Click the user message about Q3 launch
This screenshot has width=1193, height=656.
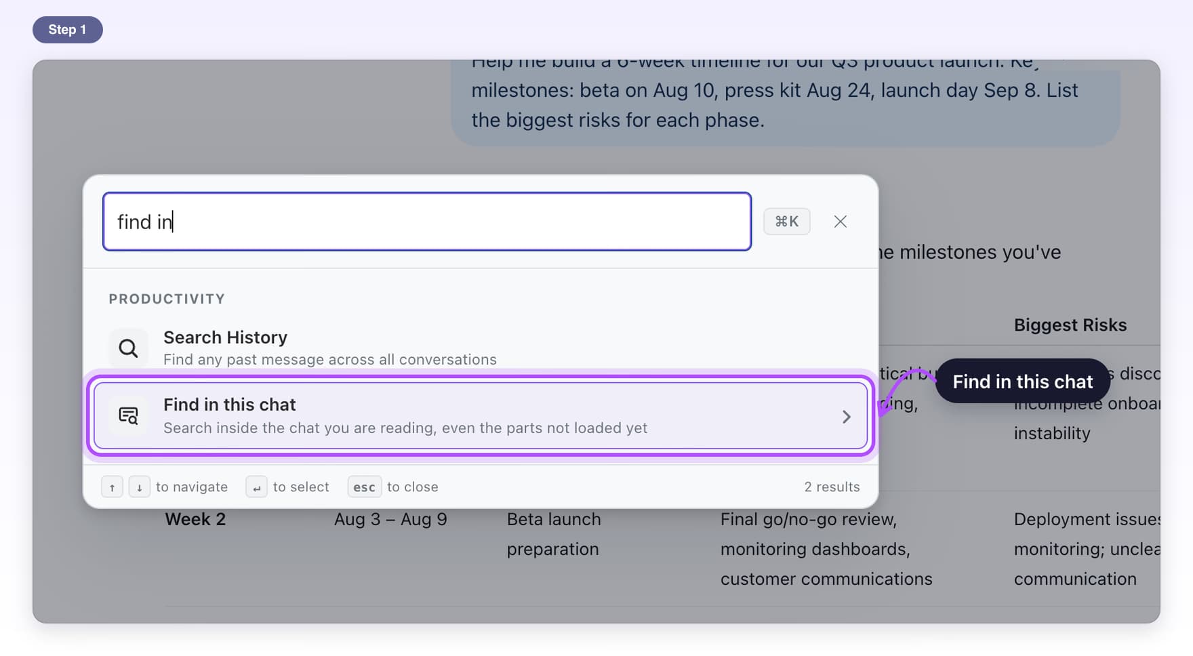[786, 102]
